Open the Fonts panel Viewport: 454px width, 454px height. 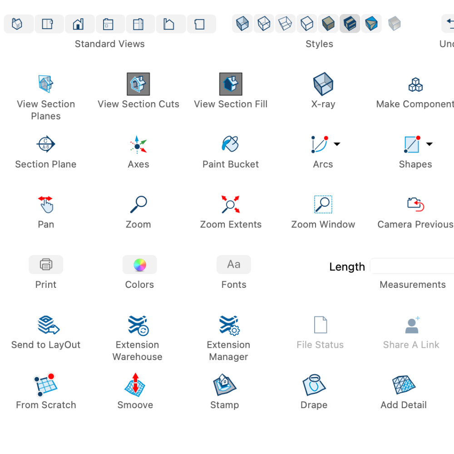tap(234, 264)
